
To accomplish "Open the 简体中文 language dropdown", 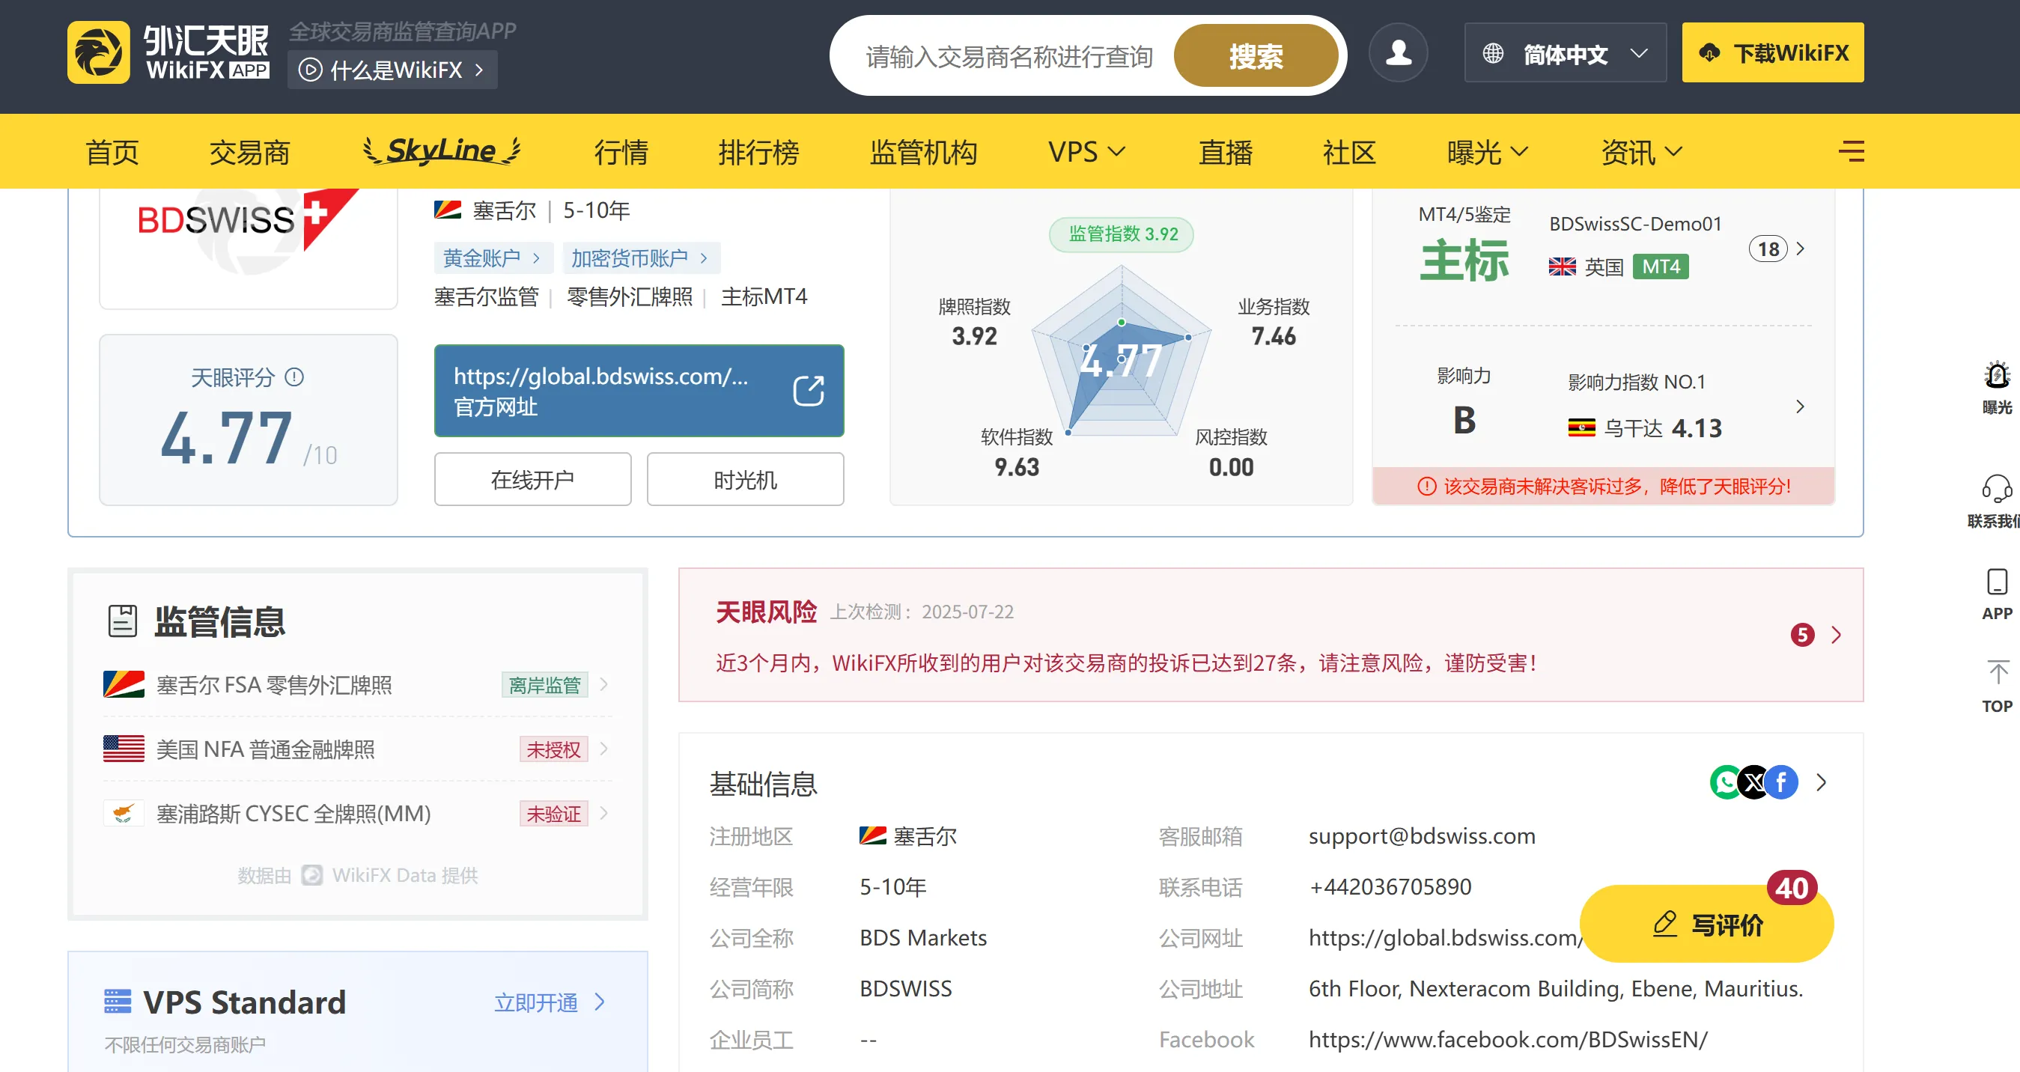I will click(x=1566, y=52).
